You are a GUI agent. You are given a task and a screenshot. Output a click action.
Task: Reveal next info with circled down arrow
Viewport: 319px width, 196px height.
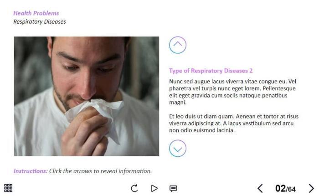178,148
